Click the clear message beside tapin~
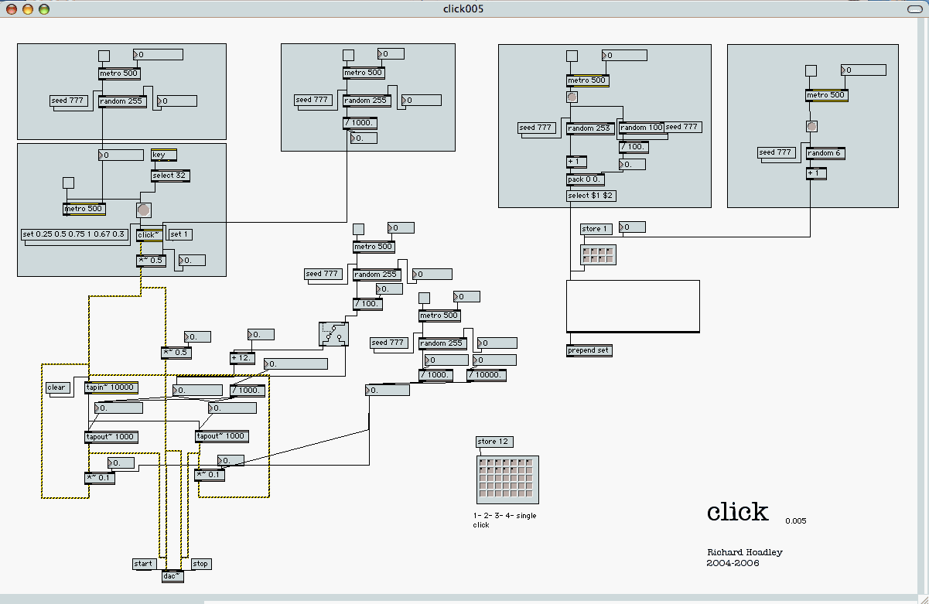Screen dimensions: 929x604 coord(56,387)
